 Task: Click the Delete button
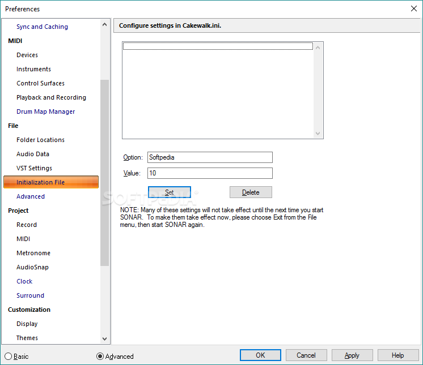[x=251, y=192]
